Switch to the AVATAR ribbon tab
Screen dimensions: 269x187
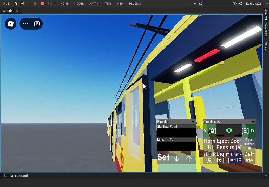(x=94, y=4)
